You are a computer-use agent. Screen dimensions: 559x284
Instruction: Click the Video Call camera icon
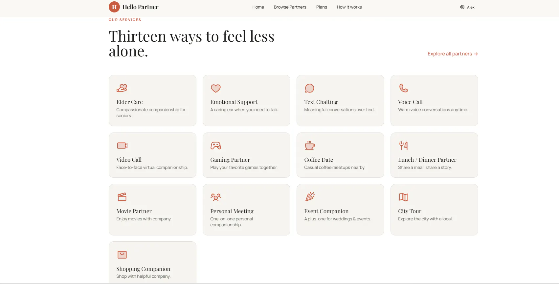click(x=122, y=146)
